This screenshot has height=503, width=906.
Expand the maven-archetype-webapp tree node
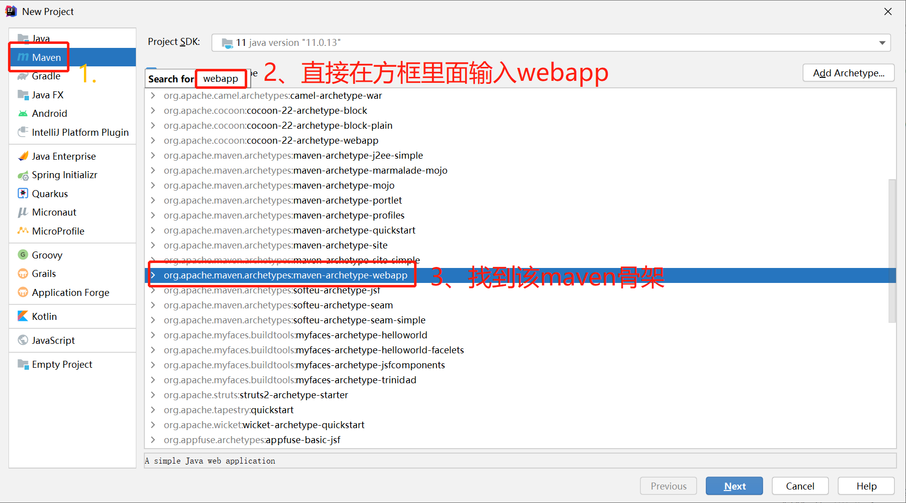click(x=153, y=275)
